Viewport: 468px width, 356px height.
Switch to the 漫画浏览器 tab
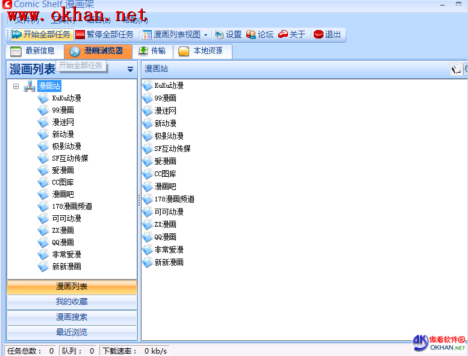[x=98, y=51]
